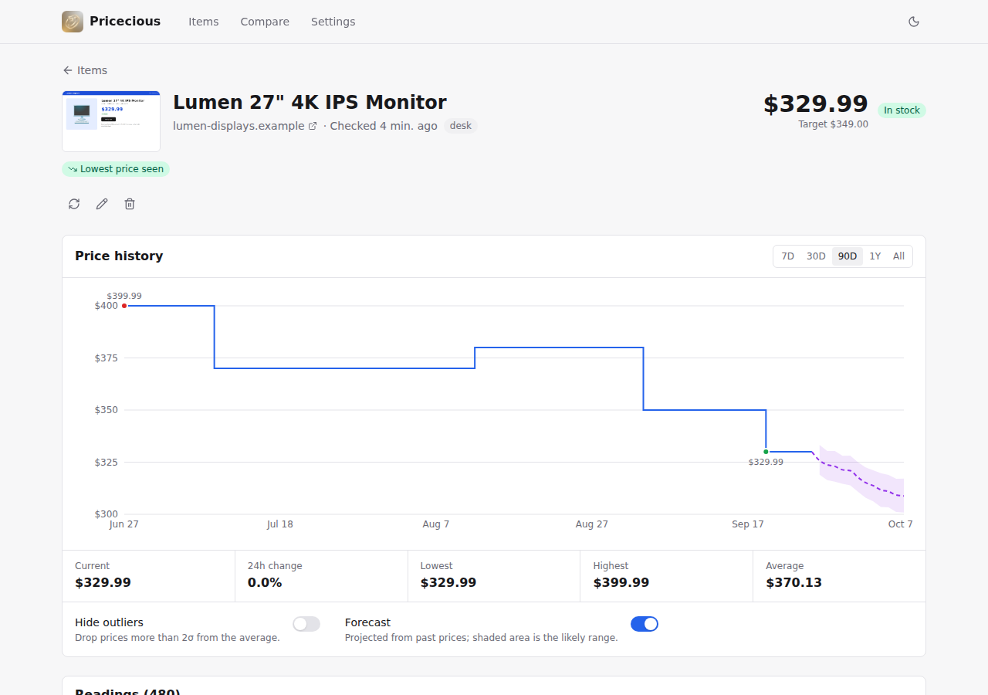Click the $375 y-axis label

coord(107,358)
